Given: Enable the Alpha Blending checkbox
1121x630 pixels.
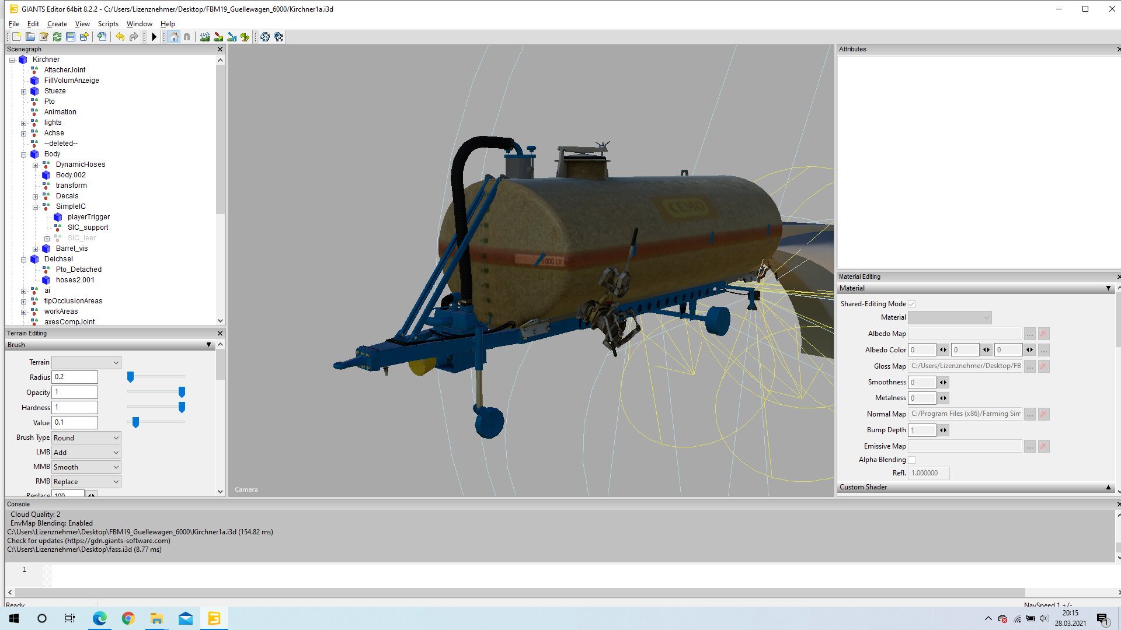Looking at the screenshot, I should tap(911, 460).
